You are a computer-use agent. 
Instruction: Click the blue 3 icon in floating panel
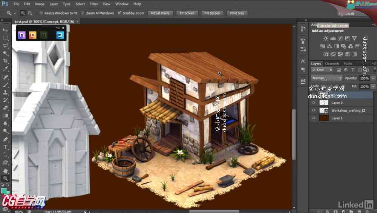point(60,35)
